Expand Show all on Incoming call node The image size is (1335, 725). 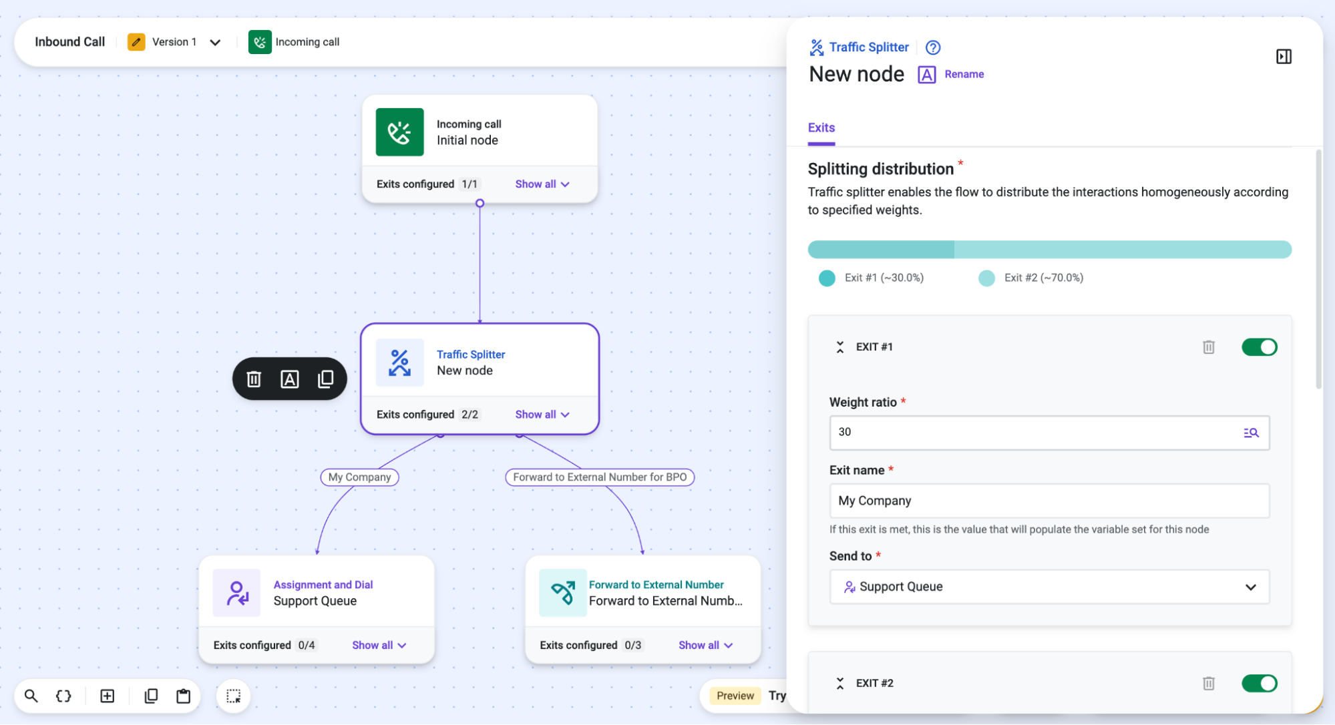pyautogui.click(x=542, y=184)
